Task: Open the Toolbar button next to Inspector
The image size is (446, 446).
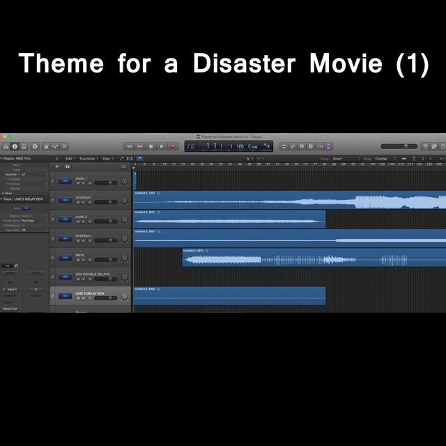Action: 24,146
